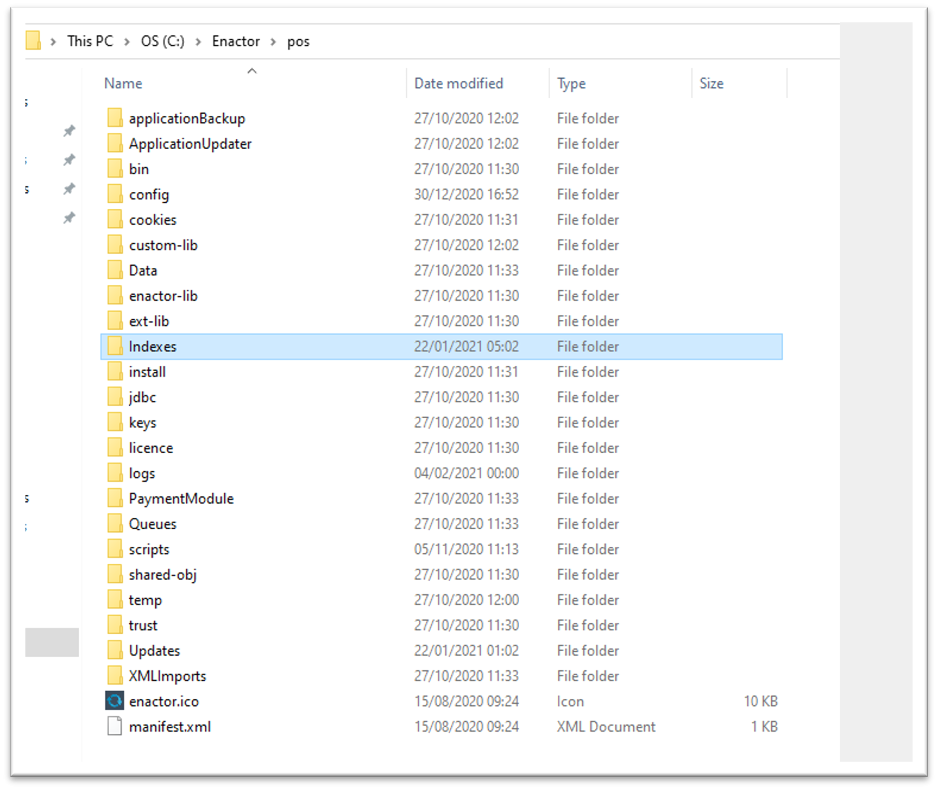The image size is (938, 790).
Task: Expand the chevron after Enactor in path
Action: click(273, 42)
